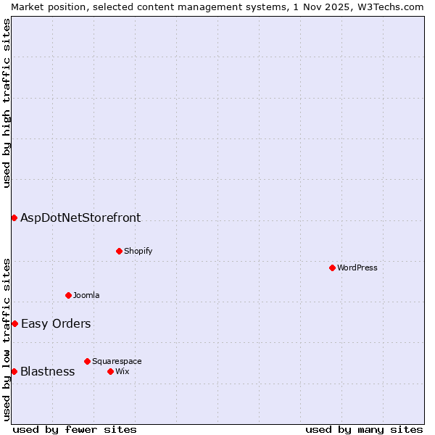435x435 pixels.
Task: Click the Joomla red diamond marker
Action: (x=68, y=295)
